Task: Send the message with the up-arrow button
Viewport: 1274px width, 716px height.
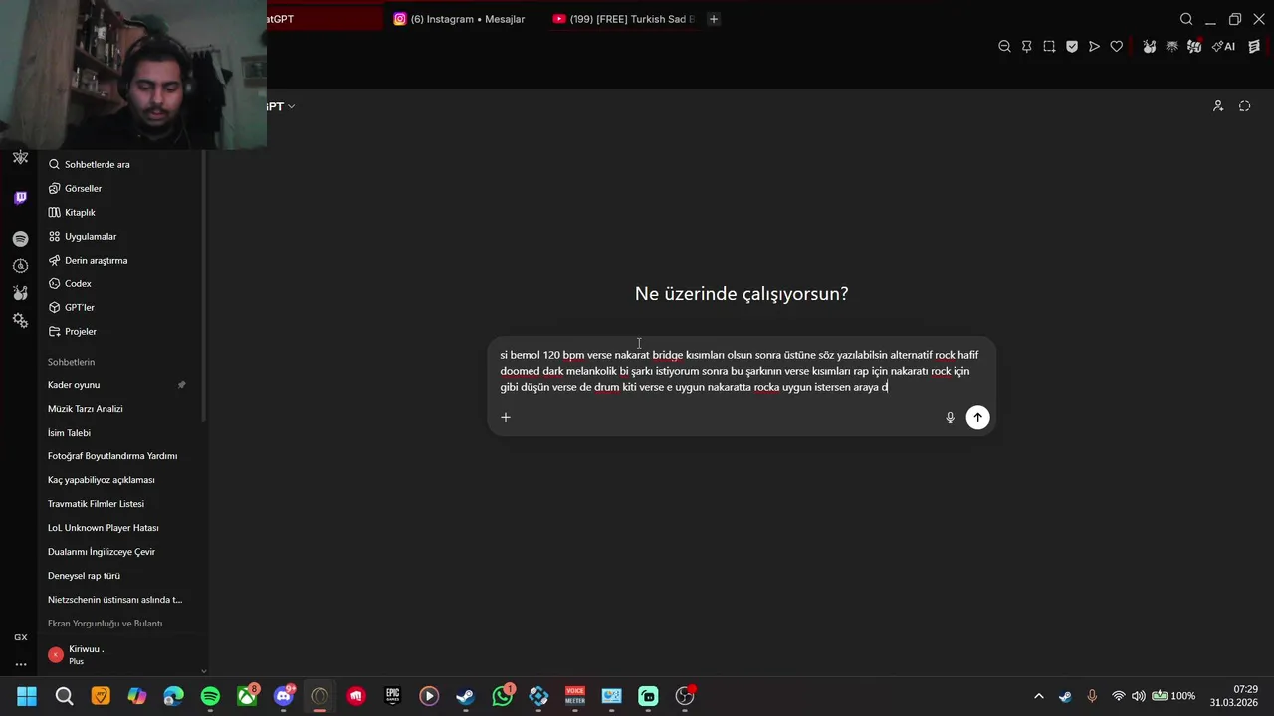Action: click(x=977, y=418)
